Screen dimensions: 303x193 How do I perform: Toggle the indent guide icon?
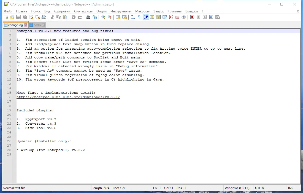[146, 17]
